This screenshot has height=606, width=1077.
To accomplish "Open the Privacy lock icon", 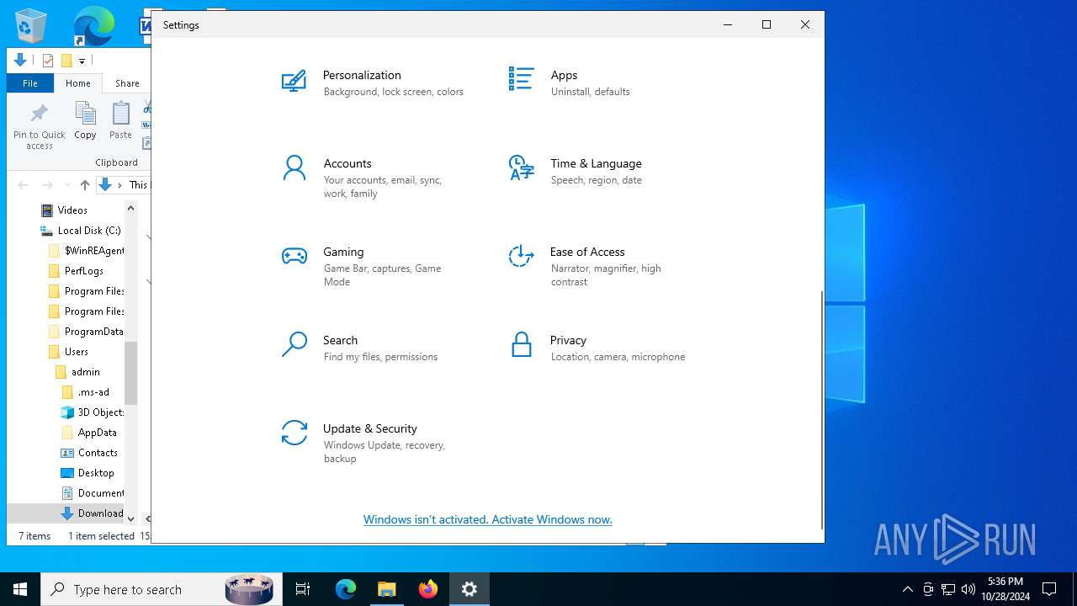I will (522, 344).
